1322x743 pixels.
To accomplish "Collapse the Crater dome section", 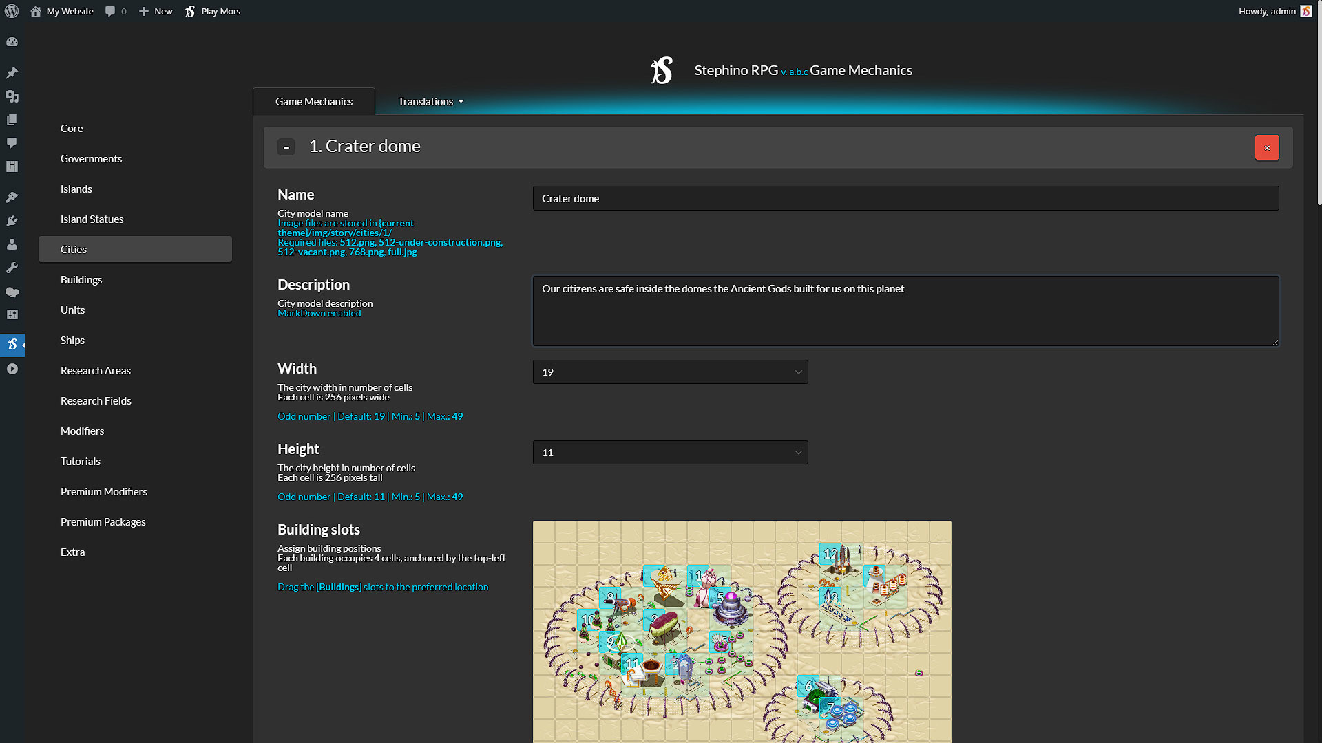I will pyautogui.click(x=286, y=147).
